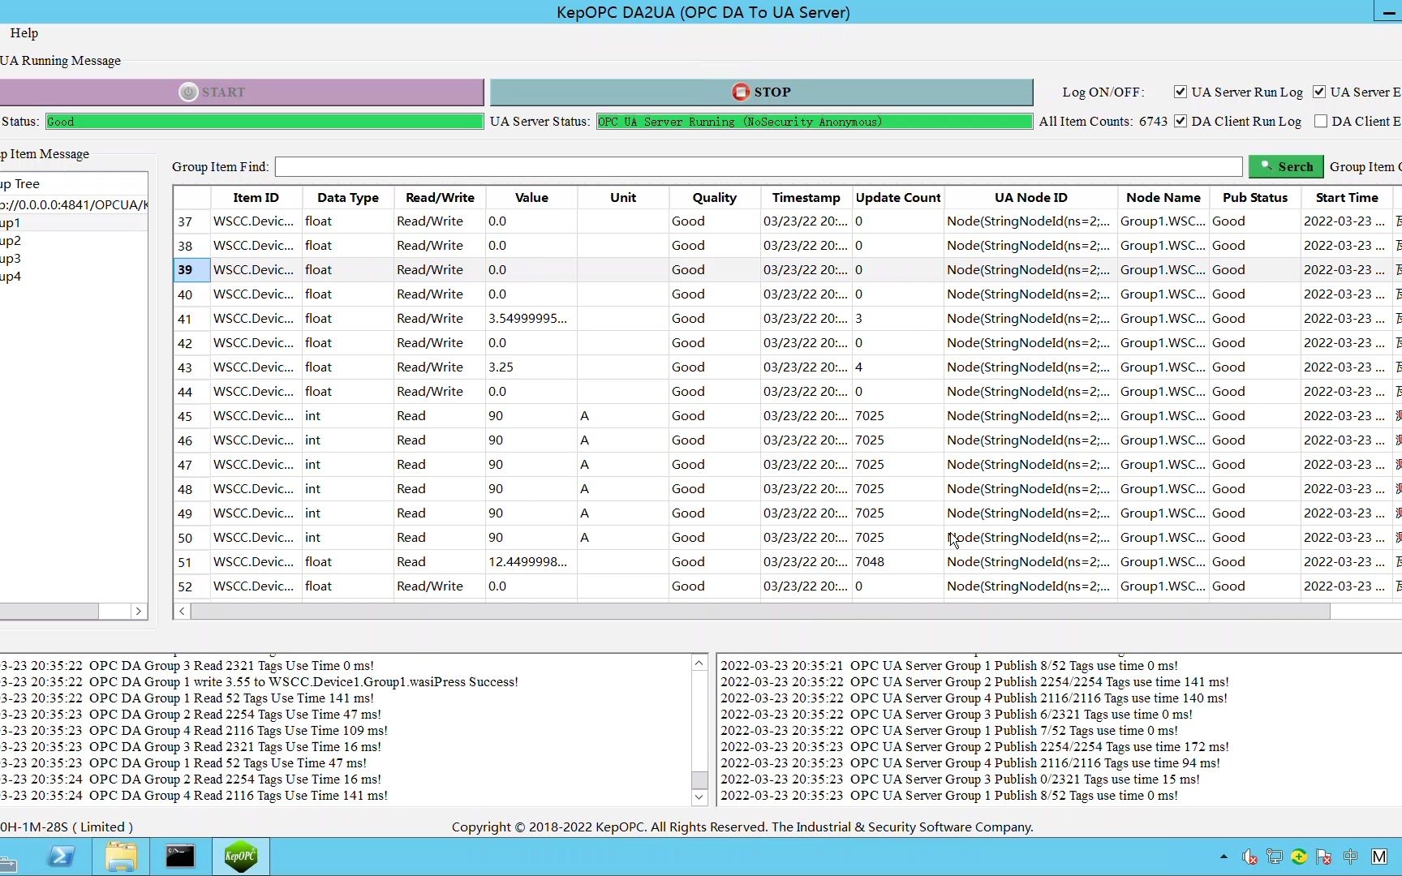Click the item table horizontal scrollbar thumb
This screenshot has width=1402, height=876.
coord(760,611)
